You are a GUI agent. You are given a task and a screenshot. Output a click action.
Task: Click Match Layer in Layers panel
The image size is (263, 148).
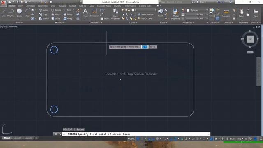tap(145, 18)
